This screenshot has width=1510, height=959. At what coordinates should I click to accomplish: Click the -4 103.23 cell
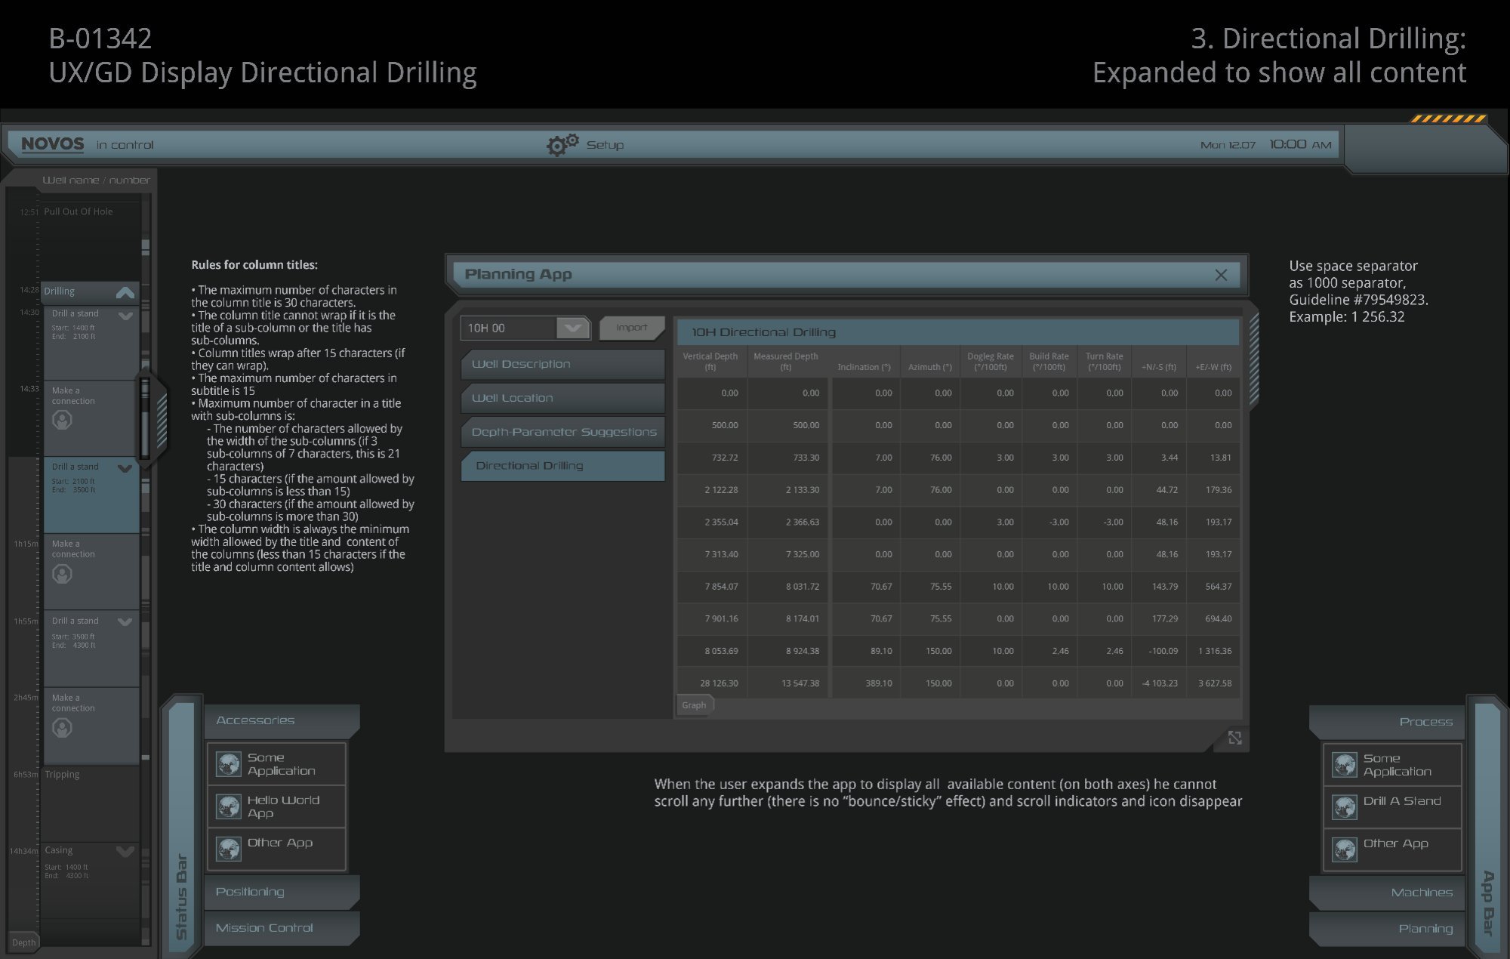(1159, 683)
